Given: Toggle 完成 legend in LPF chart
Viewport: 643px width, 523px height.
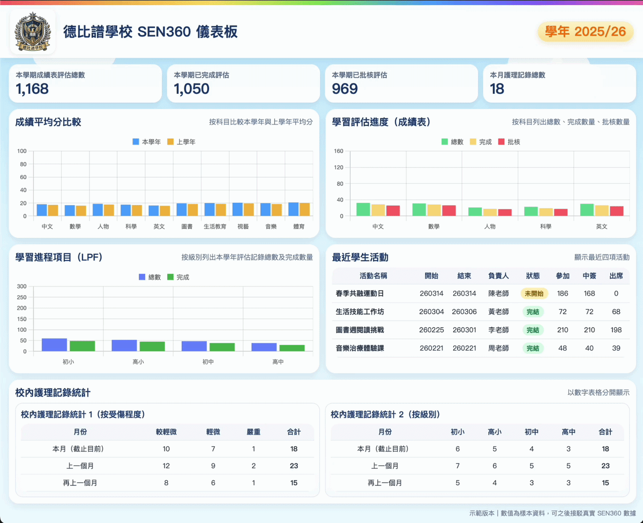Looking at the screenshot, I should pyautogui.click(x=178, y=277).
